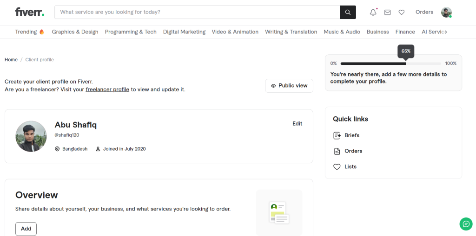Open the Music & Audio category
Image resolution: width=476 pixels, height=236 pixels.
(342, 32)
